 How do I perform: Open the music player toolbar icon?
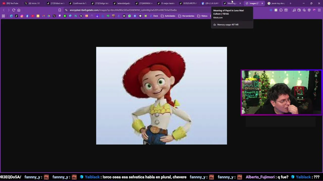[x=294, y=10]
